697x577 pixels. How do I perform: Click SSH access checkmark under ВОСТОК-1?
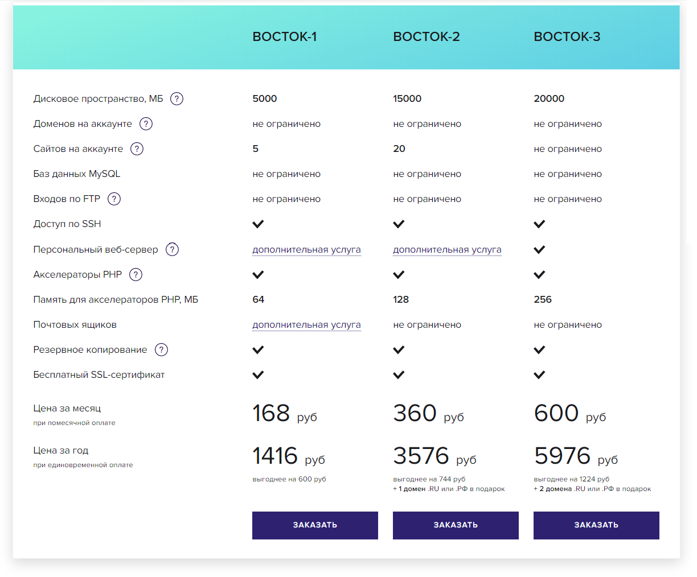coord(258,224)
